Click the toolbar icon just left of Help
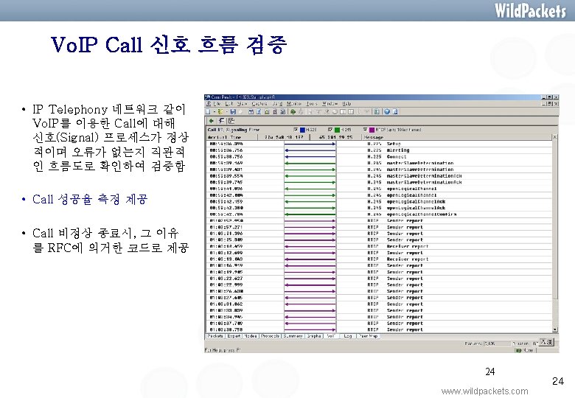This screenshot has width=575, height=398. 377,112
